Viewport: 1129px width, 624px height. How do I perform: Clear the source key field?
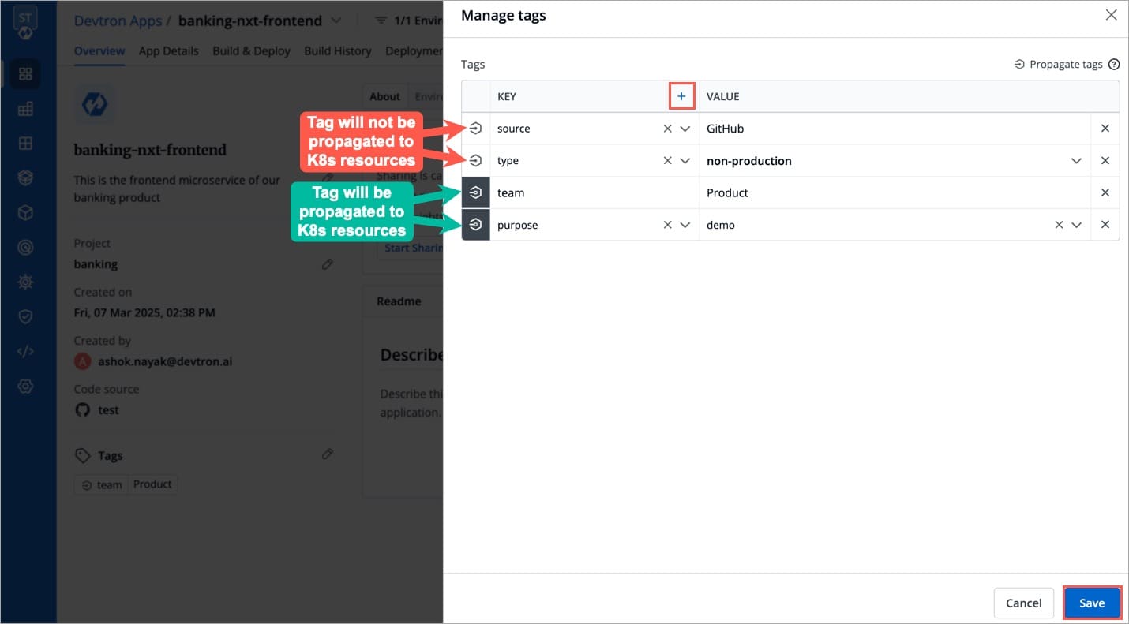(667, 129)
